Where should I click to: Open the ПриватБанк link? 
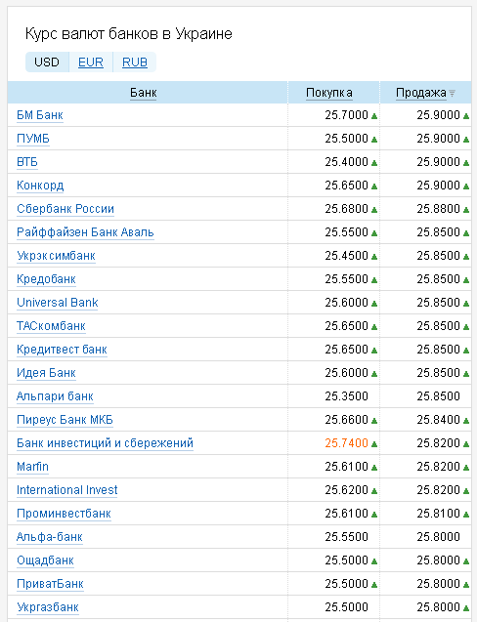pyautogui.click(x=50, y=584)
